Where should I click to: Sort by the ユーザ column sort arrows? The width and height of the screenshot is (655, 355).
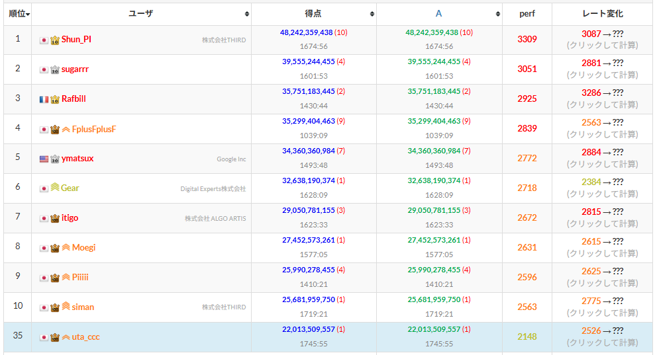coord(247,14)
